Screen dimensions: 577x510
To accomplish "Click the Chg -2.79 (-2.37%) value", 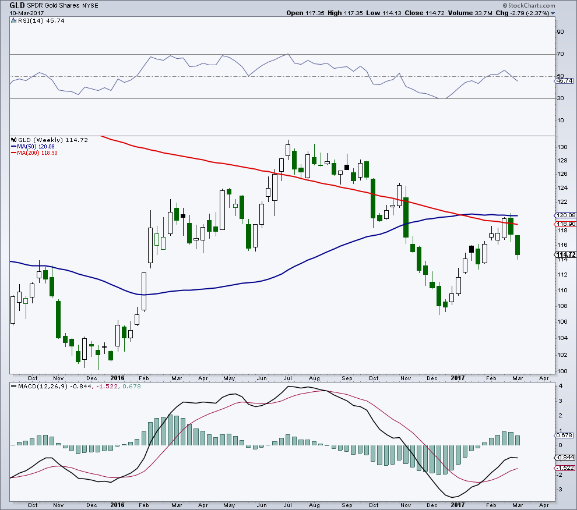I will tap(523, 13).
